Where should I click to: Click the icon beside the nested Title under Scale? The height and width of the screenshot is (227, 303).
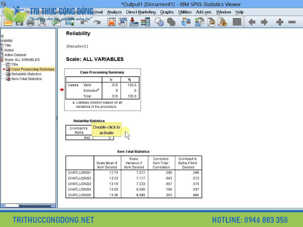(x=8, y=64)
